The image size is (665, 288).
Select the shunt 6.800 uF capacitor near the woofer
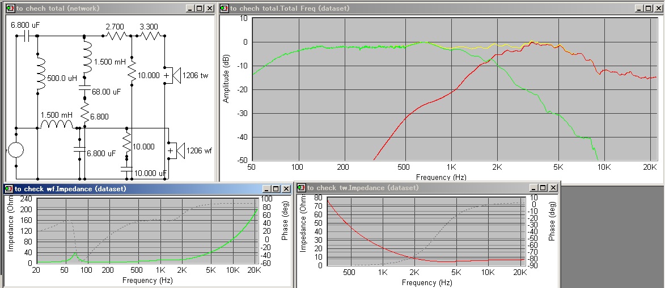pos(79,149)
